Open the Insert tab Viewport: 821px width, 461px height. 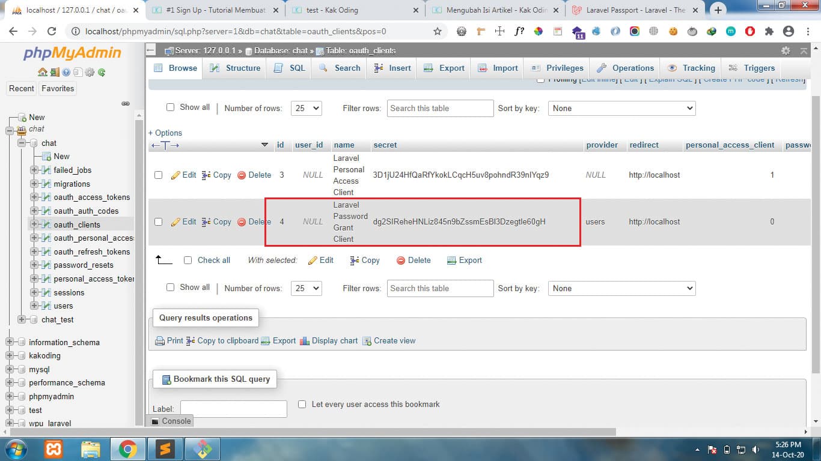(392, 68)
